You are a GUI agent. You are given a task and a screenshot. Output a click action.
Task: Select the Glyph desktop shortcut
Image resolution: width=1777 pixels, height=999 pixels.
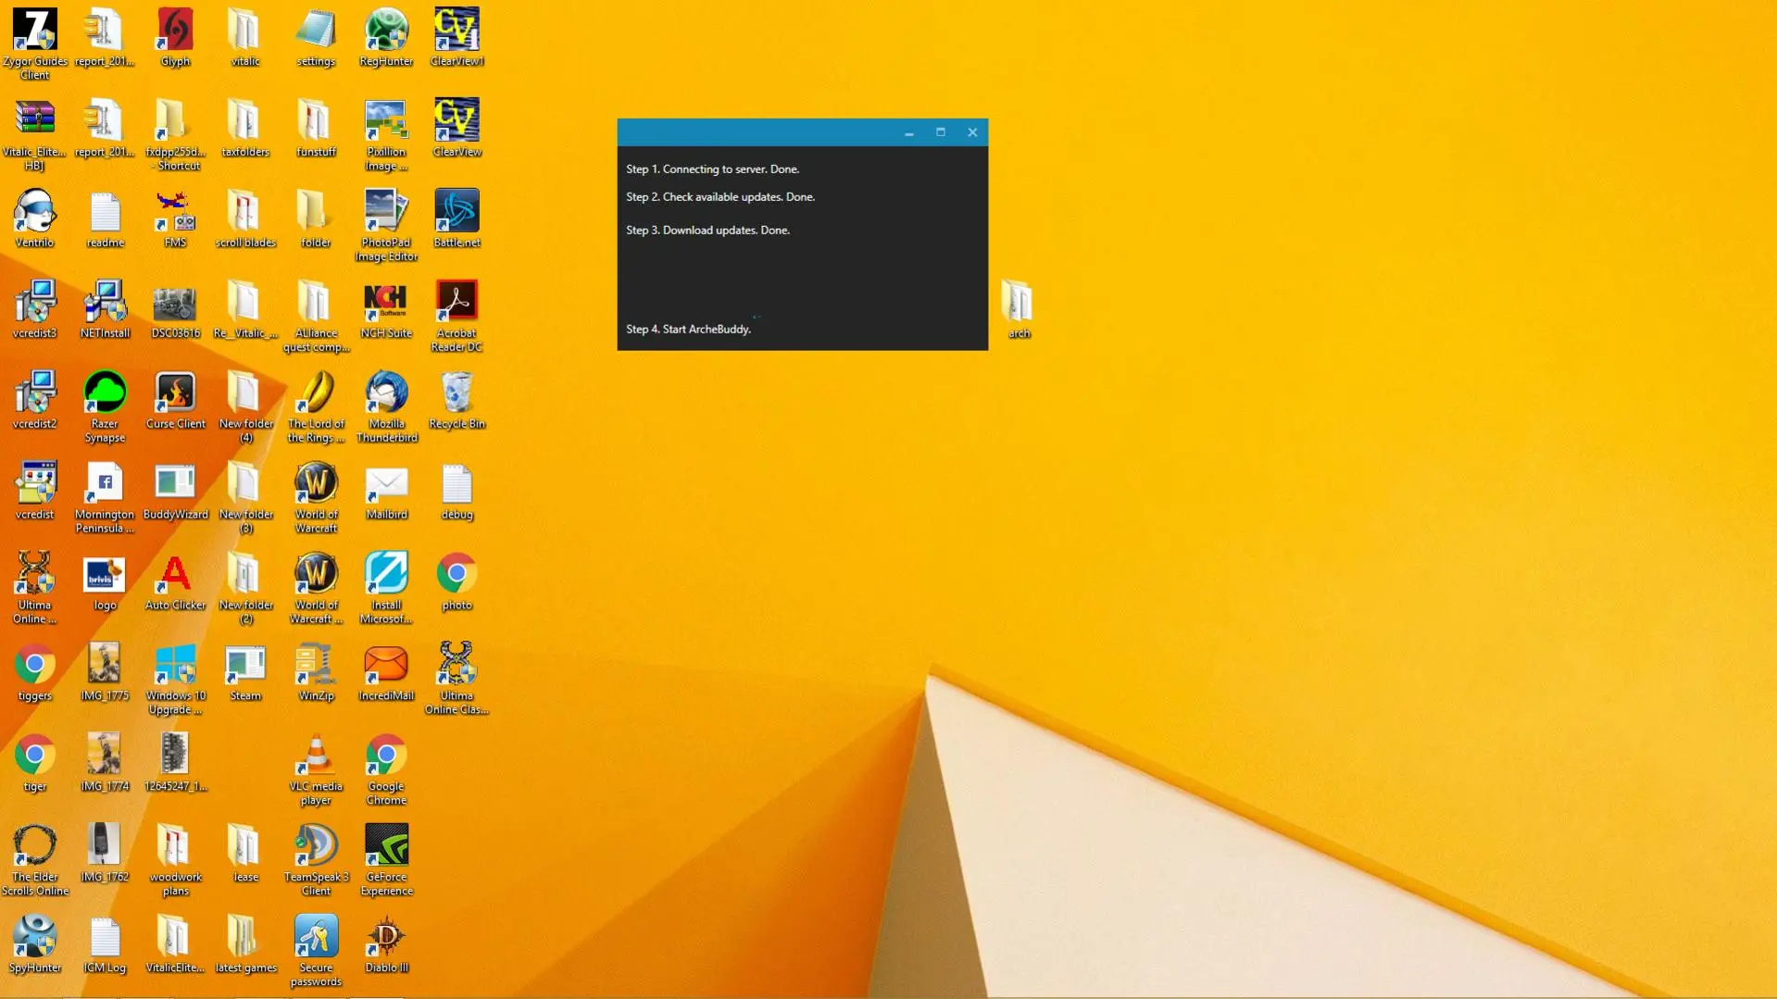click(x=175, y=31)
